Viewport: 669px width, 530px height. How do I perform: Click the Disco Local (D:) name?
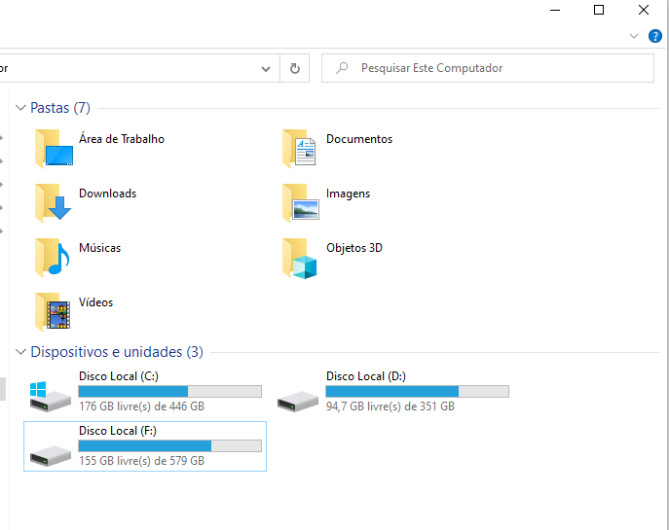pyautogui.click(x=366, y=376)
